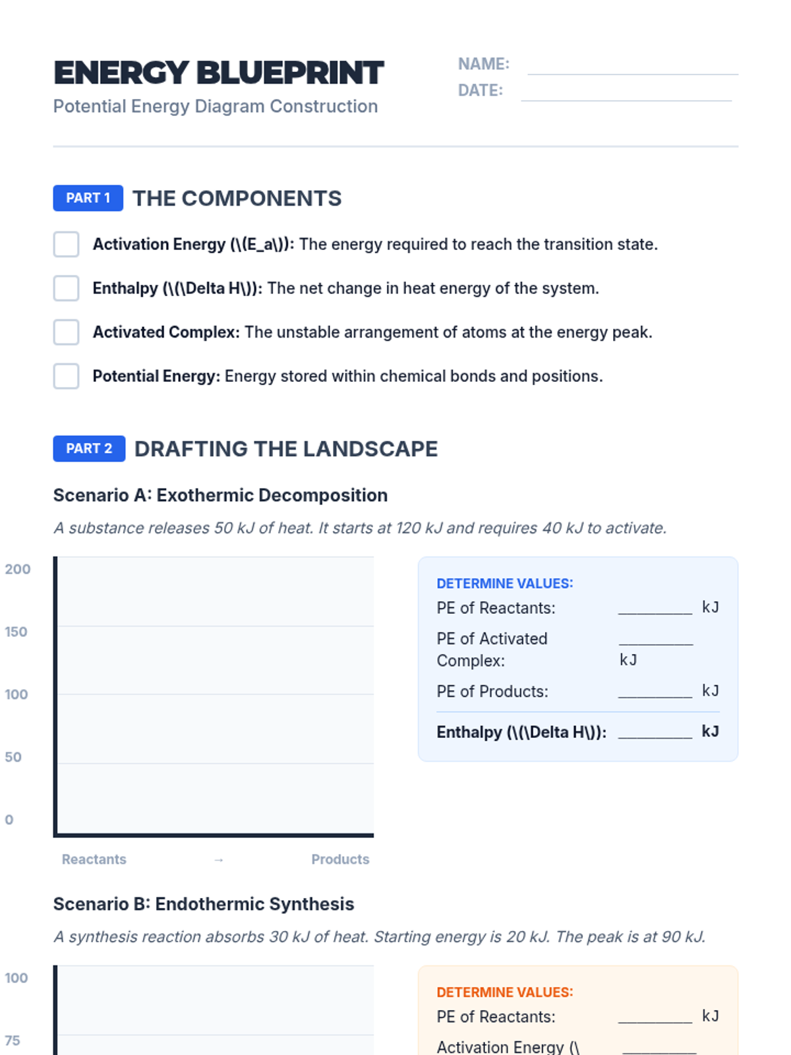Screen dimensions: 791x1055
Task: Click the NAME blank line
Action: pyautogui.click(x=632, y=66)
